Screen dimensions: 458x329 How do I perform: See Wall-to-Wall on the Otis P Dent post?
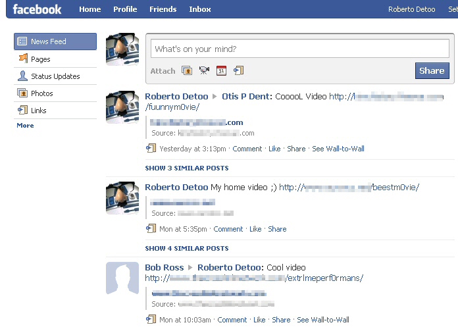coord(338,149)
